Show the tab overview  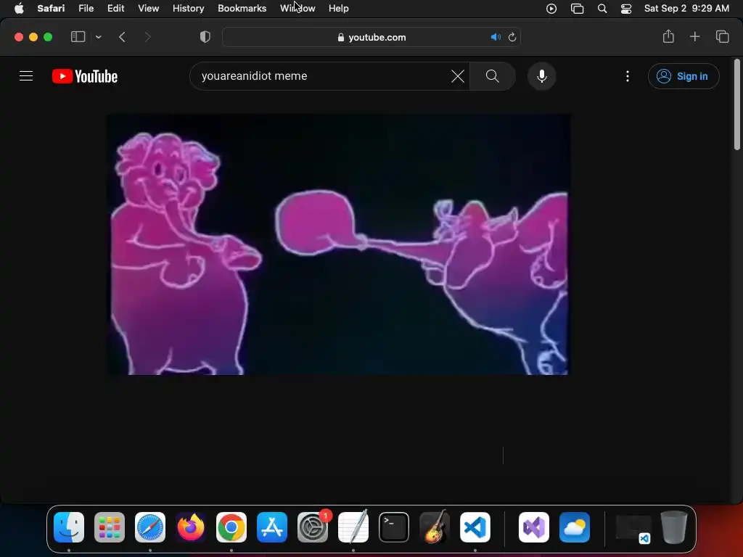(722, 36)
